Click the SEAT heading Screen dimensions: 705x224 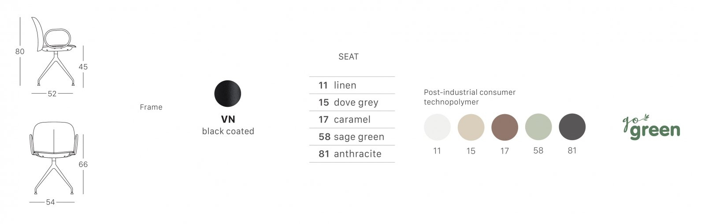349,57
